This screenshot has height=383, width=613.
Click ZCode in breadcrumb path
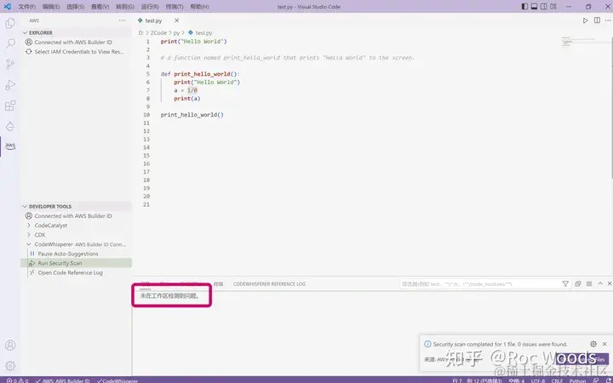tap(158, 33)
